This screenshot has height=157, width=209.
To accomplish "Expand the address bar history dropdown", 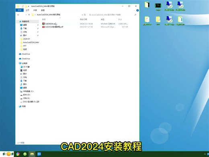I will pos(82,15).
